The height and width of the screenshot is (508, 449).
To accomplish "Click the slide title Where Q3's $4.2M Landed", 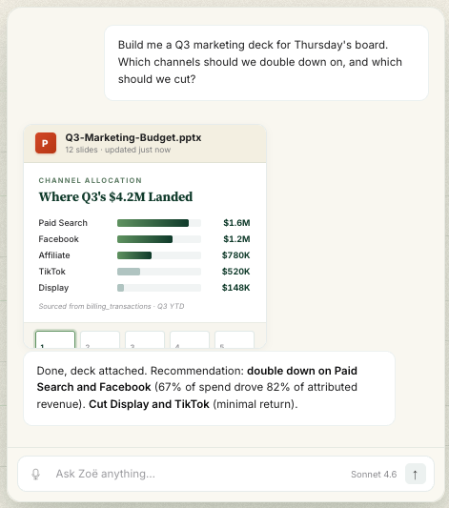I will click(x=115, y=196).
